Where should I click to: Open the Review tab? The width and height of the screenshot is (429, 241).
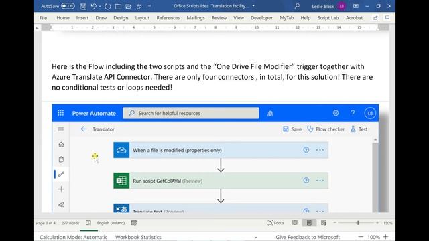point(219,18)
